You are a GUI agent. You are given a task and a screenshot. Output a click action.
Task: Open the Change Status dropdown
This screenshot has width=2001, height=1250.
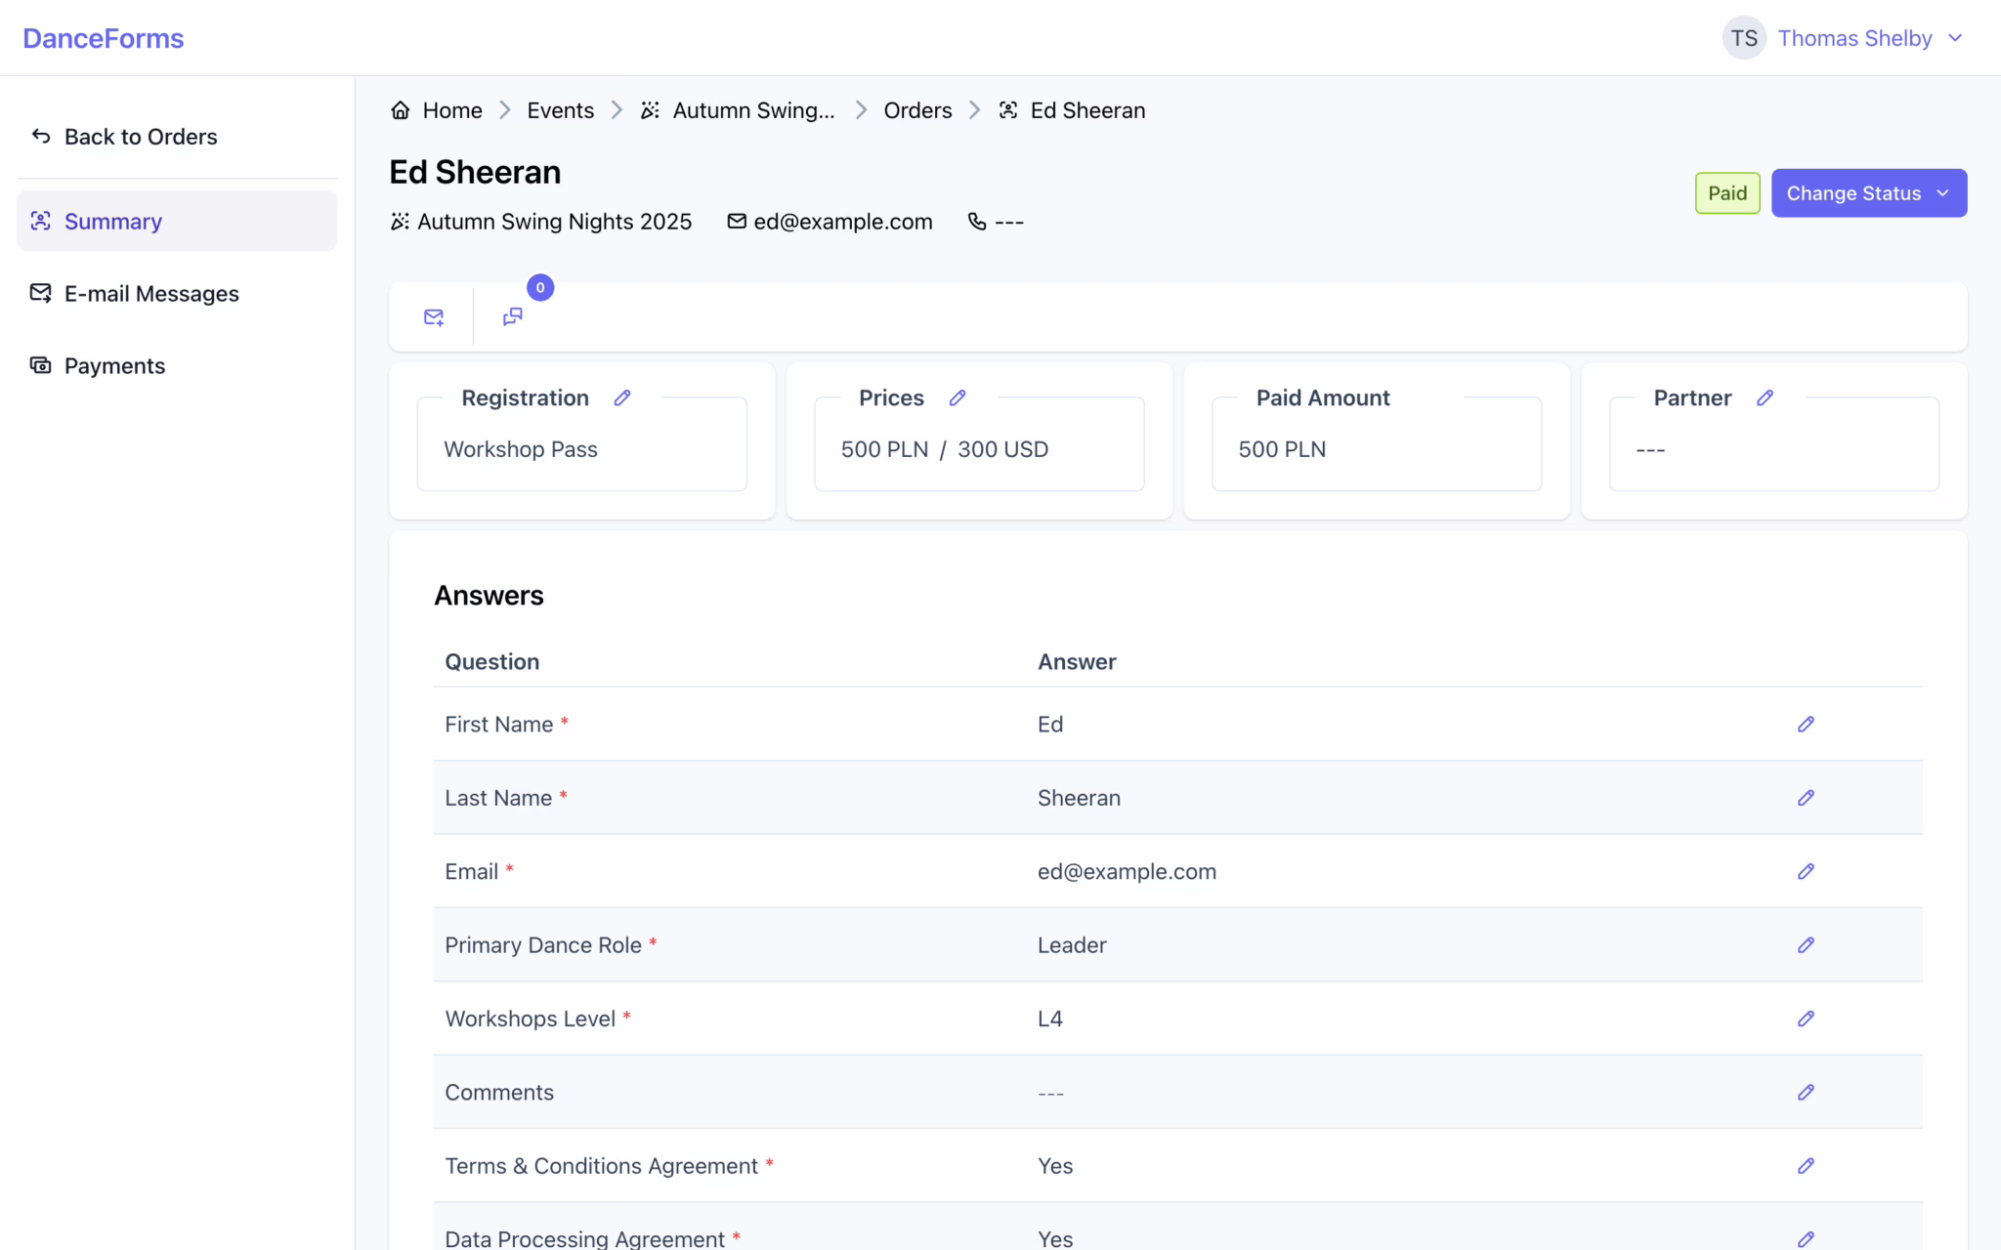[1868, 193]
